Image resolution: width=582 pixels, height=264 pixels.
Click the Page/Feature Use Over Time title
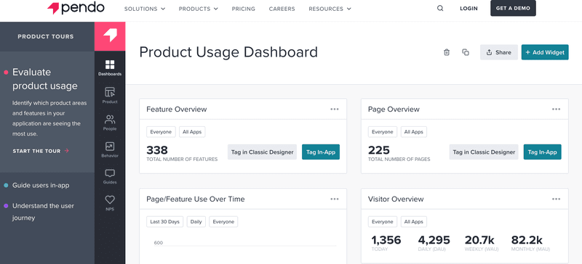(195, 199)
